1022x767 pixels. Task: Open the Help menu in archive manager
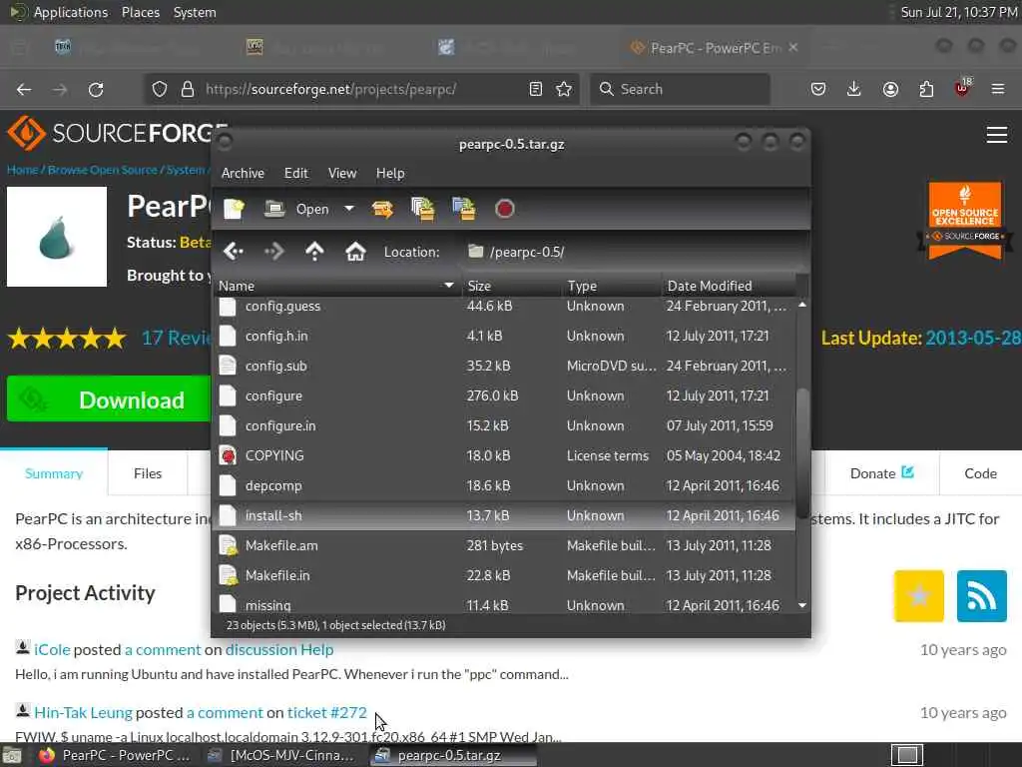[390, 173]
